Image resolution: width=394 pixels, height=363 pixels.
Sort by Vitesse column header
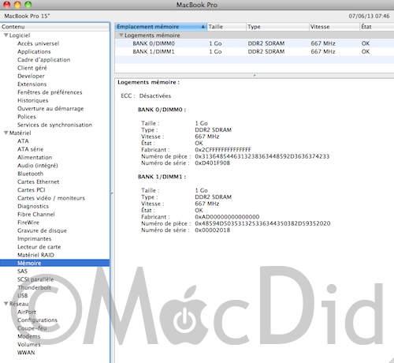(334, 27)
